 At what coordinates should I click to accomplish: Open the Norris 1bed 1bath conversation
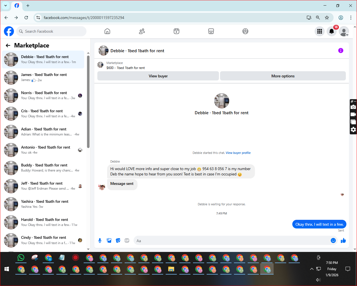tap(43, 96)
